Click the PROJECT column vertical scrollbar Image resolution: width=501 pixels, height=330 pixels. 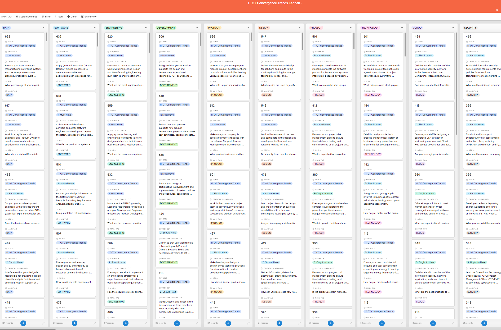coord(354,41)
